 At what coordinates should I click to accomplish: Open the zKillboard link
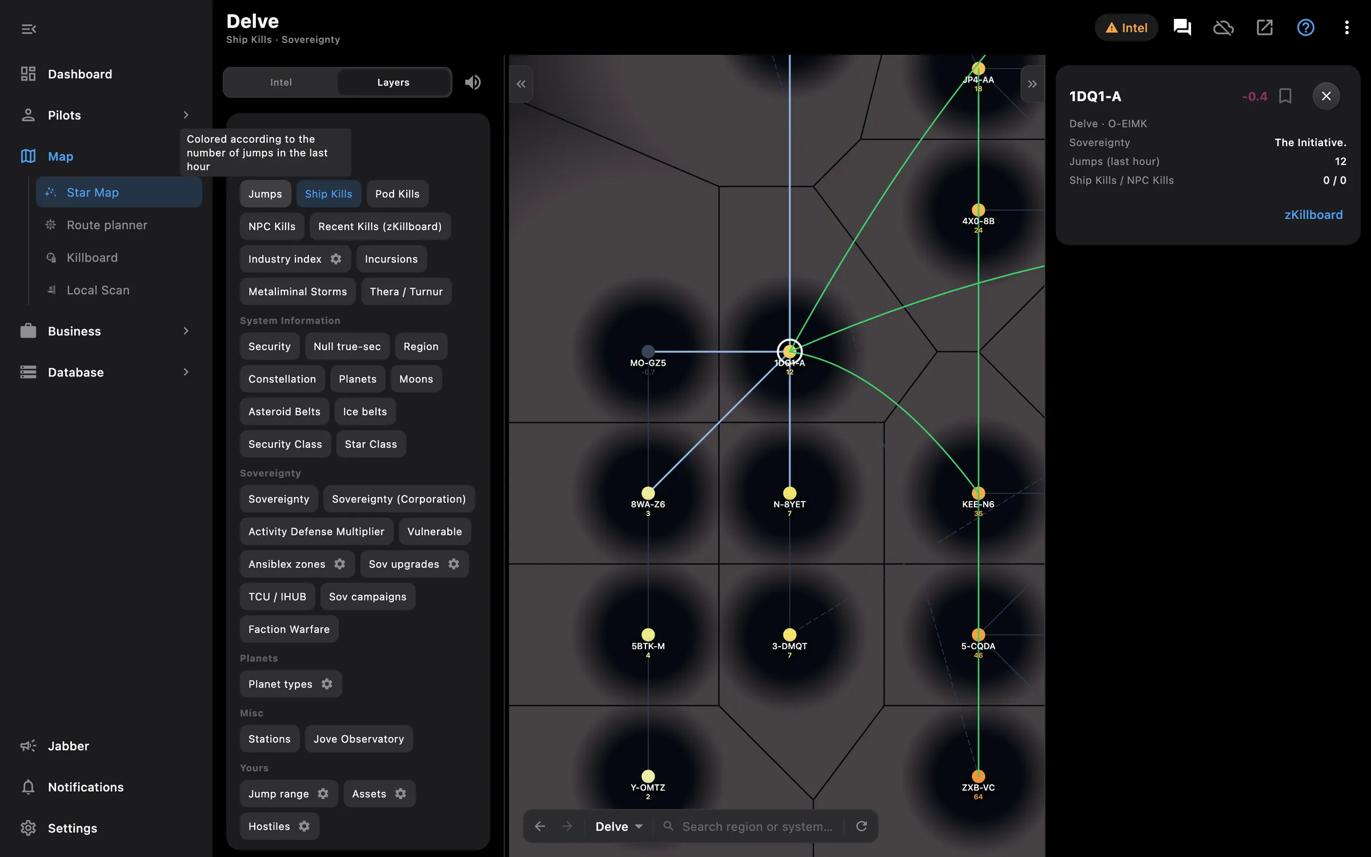(1313, 215)
